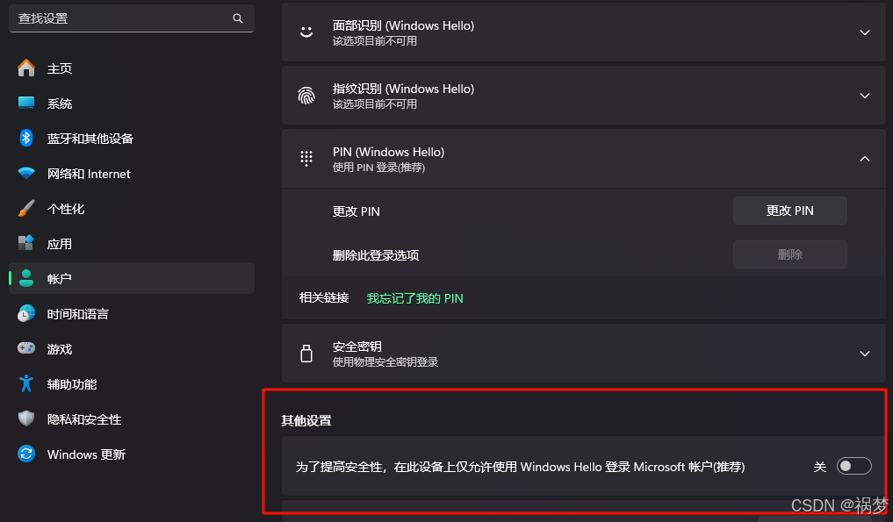Click the apps icon beside 应用
This screenshot has height=522, width=893.
click(x=26, y=243)
